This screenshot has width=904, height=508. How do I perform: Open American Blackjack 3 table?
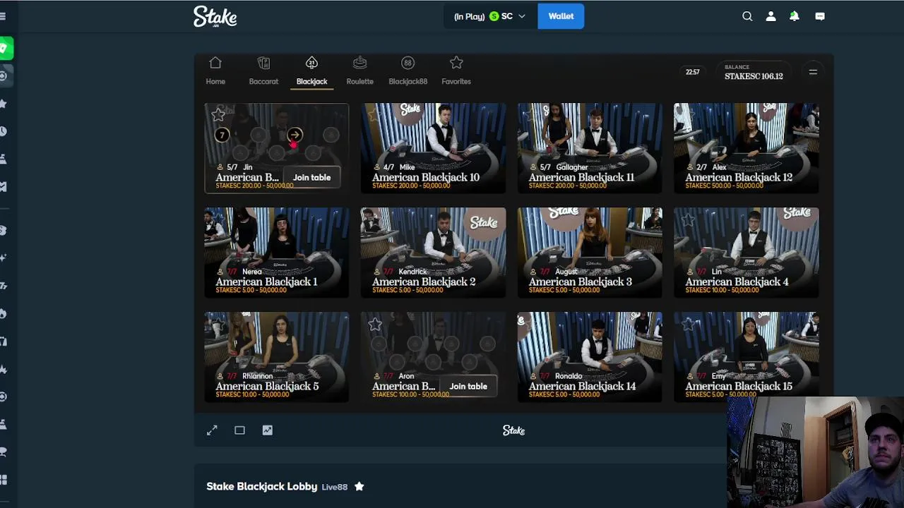pyautogui.click(x=590, y=252)
